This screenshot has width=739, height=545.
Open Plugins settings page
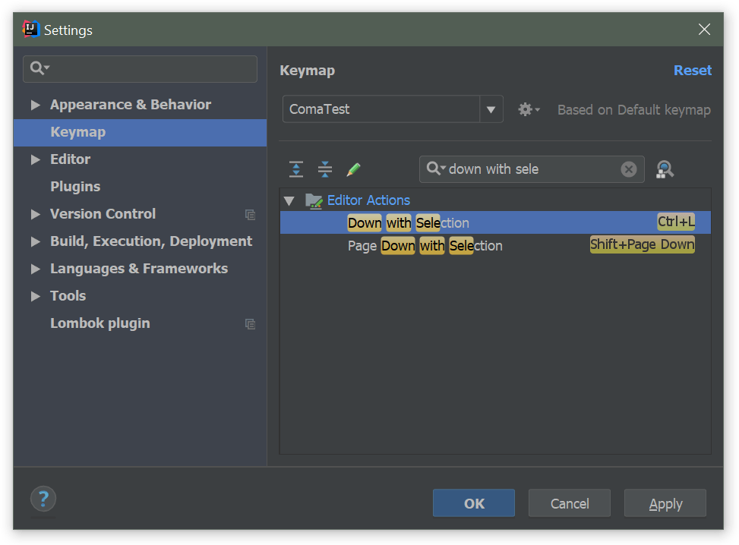click(x=75, y=187)
